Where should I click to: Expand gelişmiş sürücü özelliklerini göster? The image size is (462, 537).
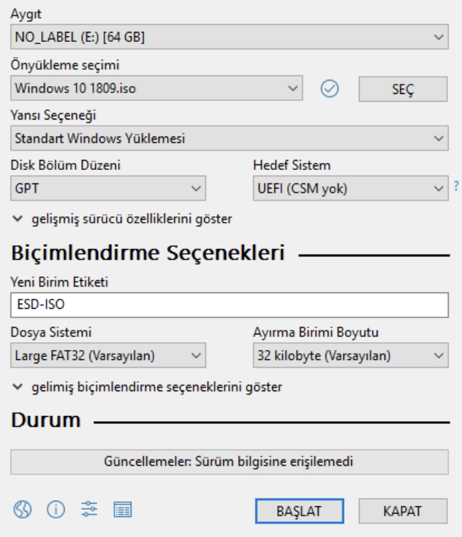tap(122, 219)
